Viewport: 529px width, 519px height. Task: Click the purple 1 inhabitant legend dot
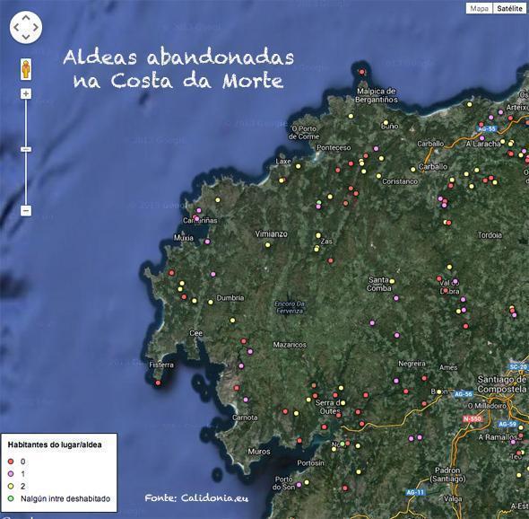coord(11,474)
